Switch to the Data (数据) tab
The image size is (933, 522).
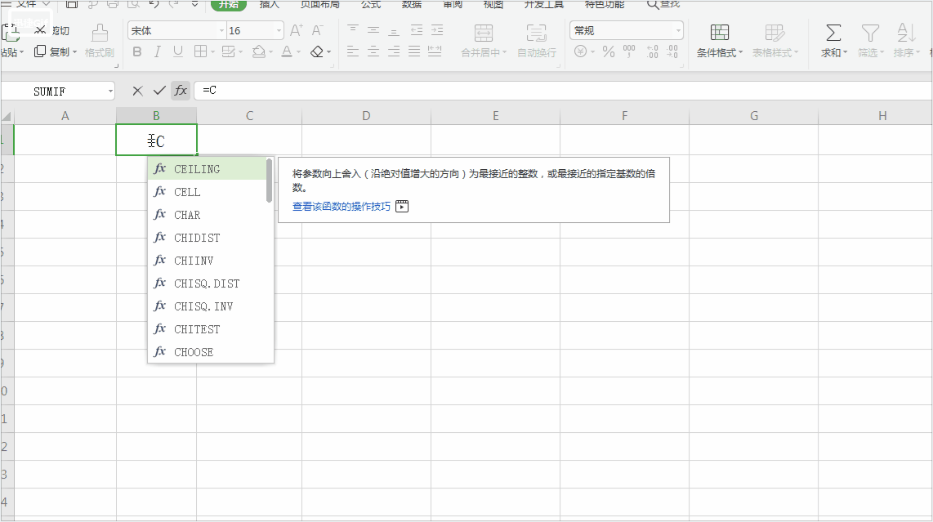click(x=411, y=5)
